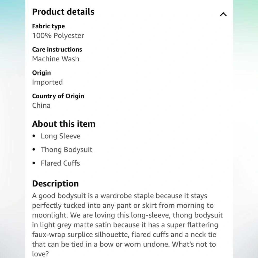Click the 100% Polyester value text

58,36
